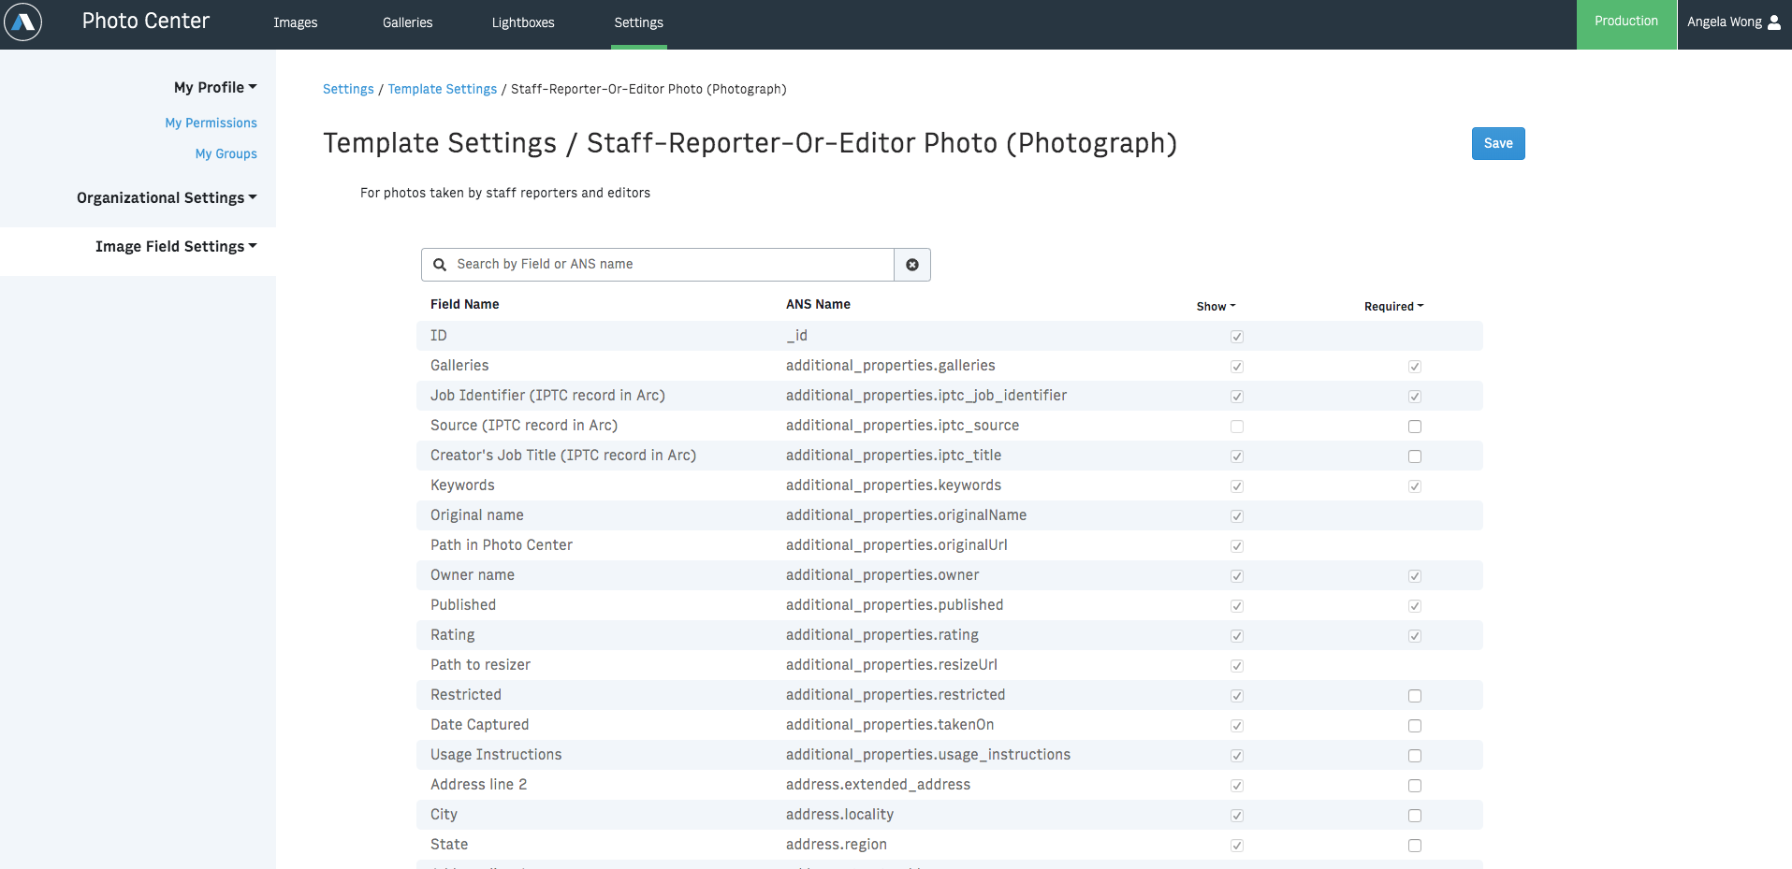Click the Arc logo icon
1792x869 pixels.
click(x=22, y=22)
